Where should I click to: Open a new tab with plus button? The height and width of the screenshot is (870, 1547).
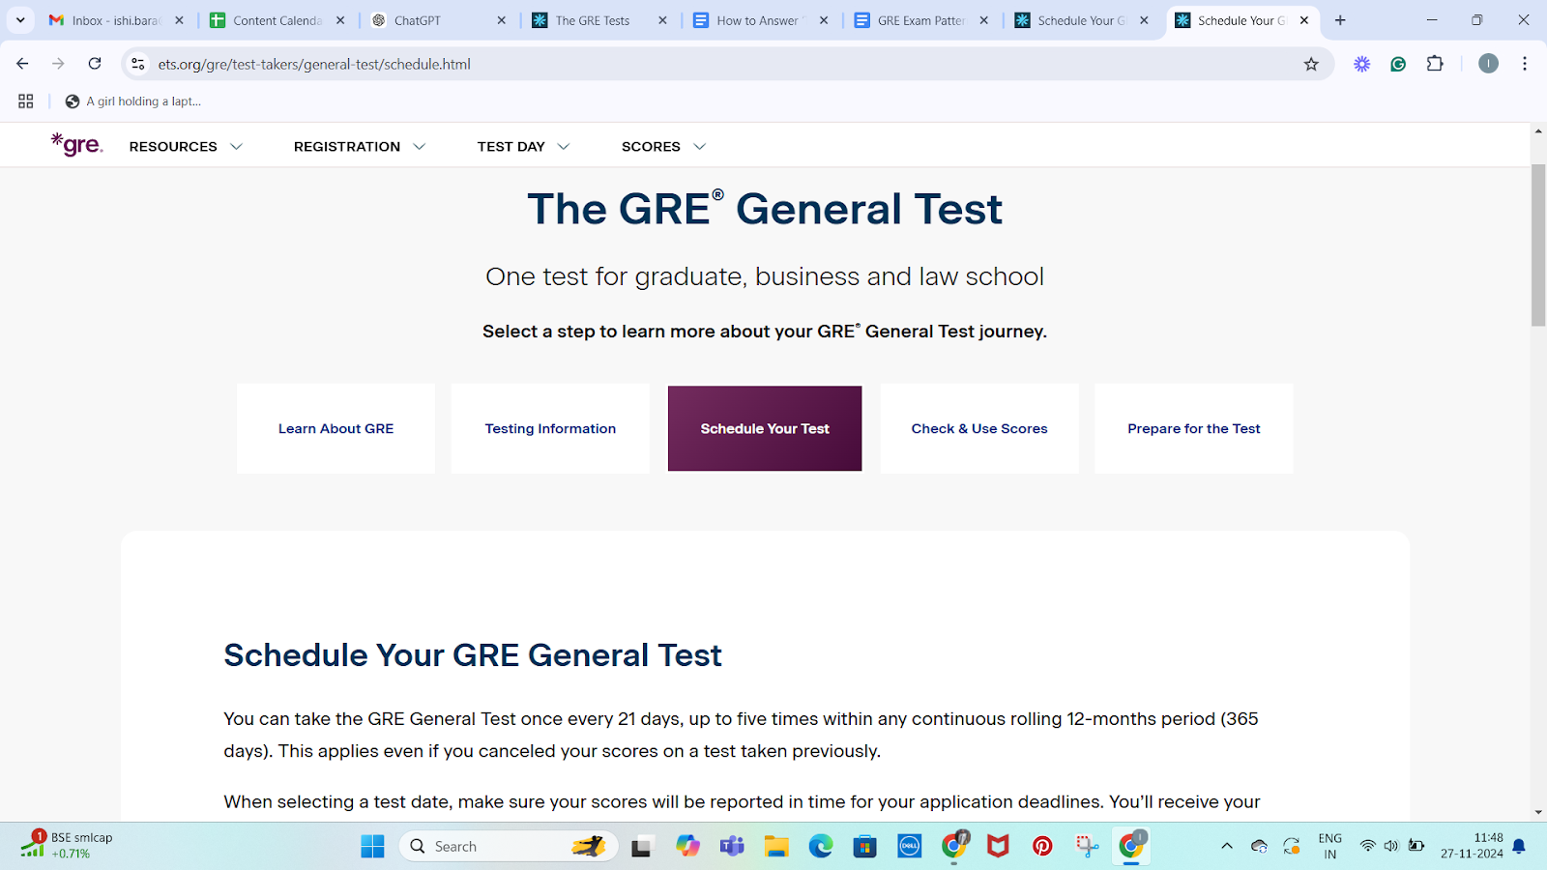[x=1340, y=20]
